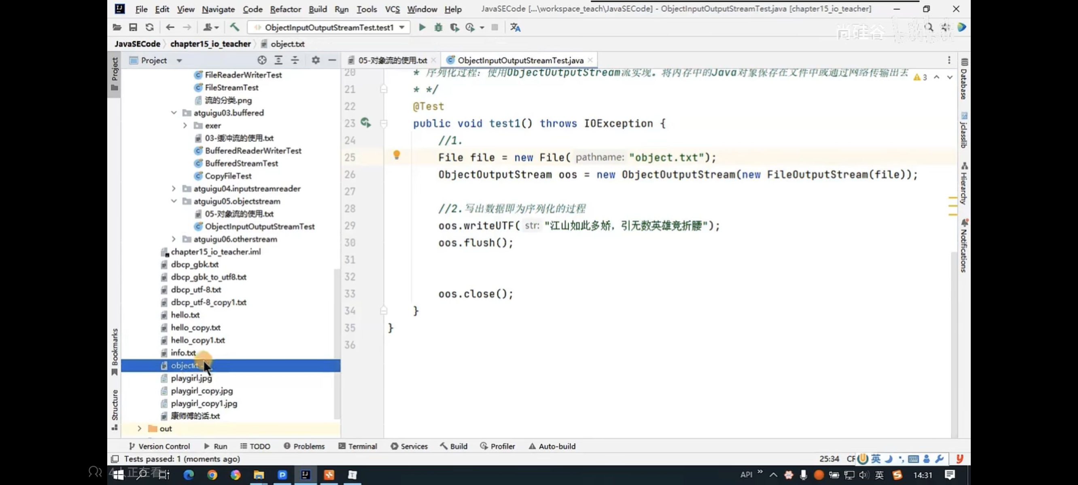
Task: Open the Refactor menu
Action: coord(285,9)
